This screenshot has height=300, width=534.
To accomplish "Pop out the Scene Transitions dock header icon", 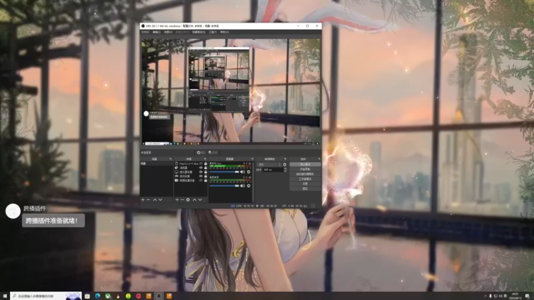I will click(285, 159).
